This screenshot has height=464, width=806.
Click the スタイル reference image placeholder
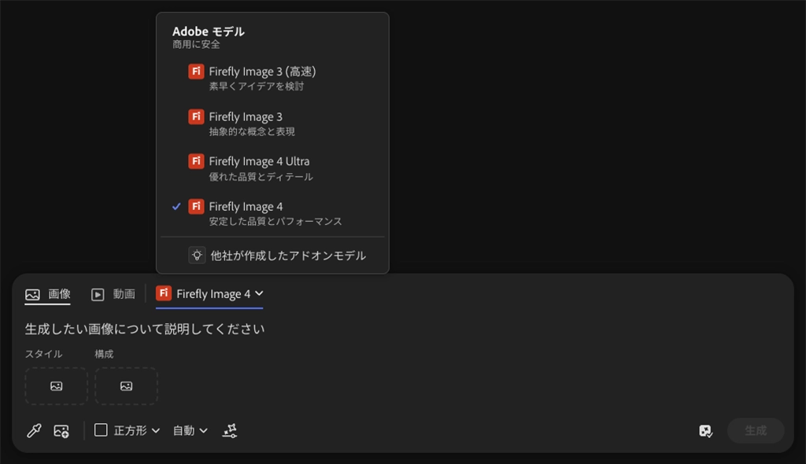(x=57, y=386)
